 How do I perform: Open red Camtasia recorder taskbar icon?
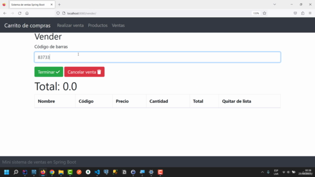pos(160,172)
